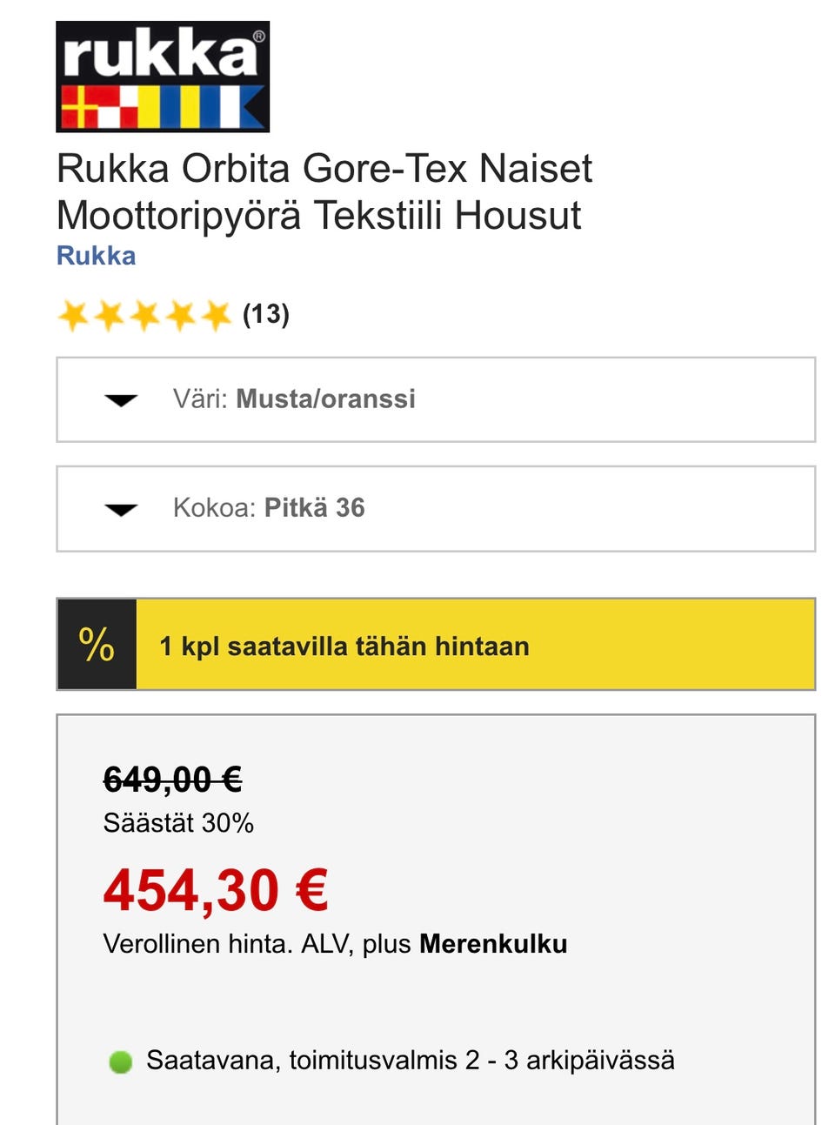Select the Pitkä 36 size value
The image size is (835, 1125).
[x=314, y=508]
